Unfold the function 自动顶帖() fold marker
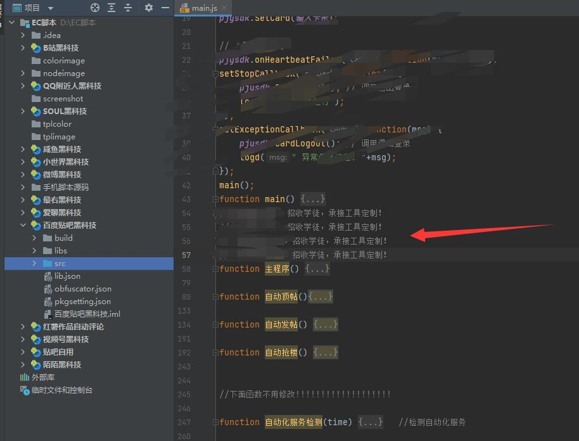Viewport: 579px width, 441px height. (x=215, y=297)
